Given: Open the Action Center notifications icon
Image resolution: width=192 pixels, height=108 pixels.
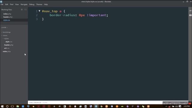Looking at the screenshot, I should point(180,106).
